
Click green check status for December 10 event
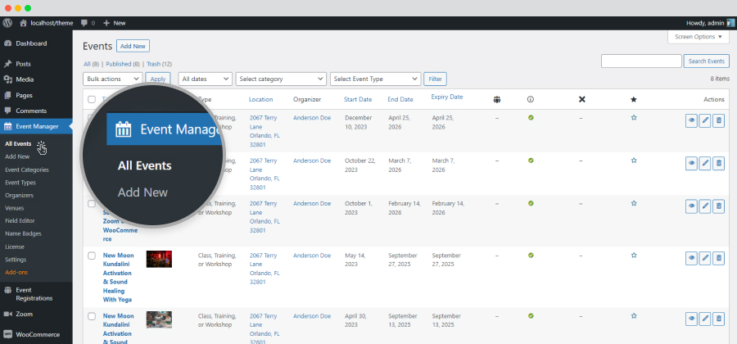(x=531, y=117)
